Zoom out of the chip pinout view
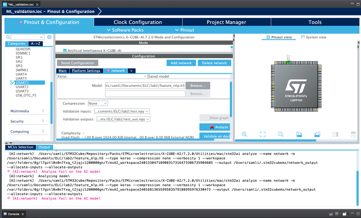Viewport: 361px width, 218px height. (x=281, y=134)
